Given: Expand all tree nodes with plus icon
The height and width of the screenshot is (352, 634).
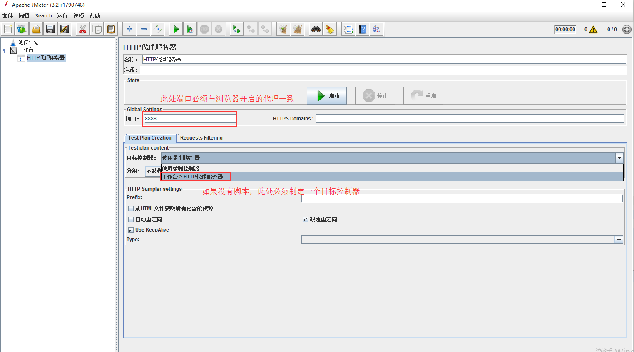Looking at the screenshot, I should (x=129, y=29).
